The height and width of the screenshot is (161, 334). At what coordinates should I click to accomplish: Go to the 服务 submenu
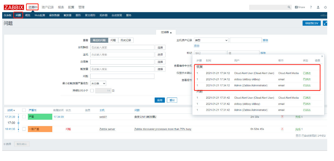click(x=129, y=15)
